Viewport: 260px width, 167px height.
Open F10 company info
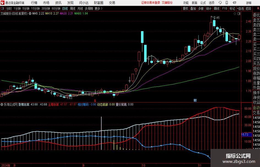pyautogui.click(x=225, y=9)
